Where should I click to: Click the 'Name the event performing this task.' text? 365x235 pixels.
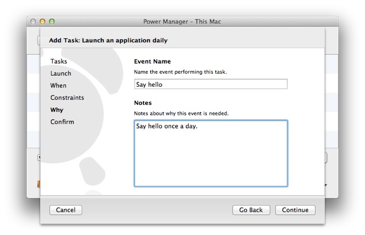click(180, 72)
